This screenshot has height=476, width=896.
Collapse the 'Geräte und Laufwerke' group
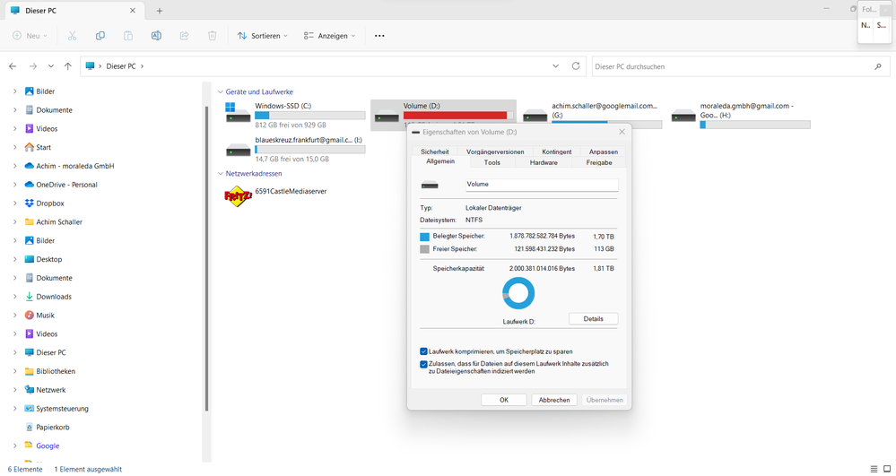[x=220, y=92]
